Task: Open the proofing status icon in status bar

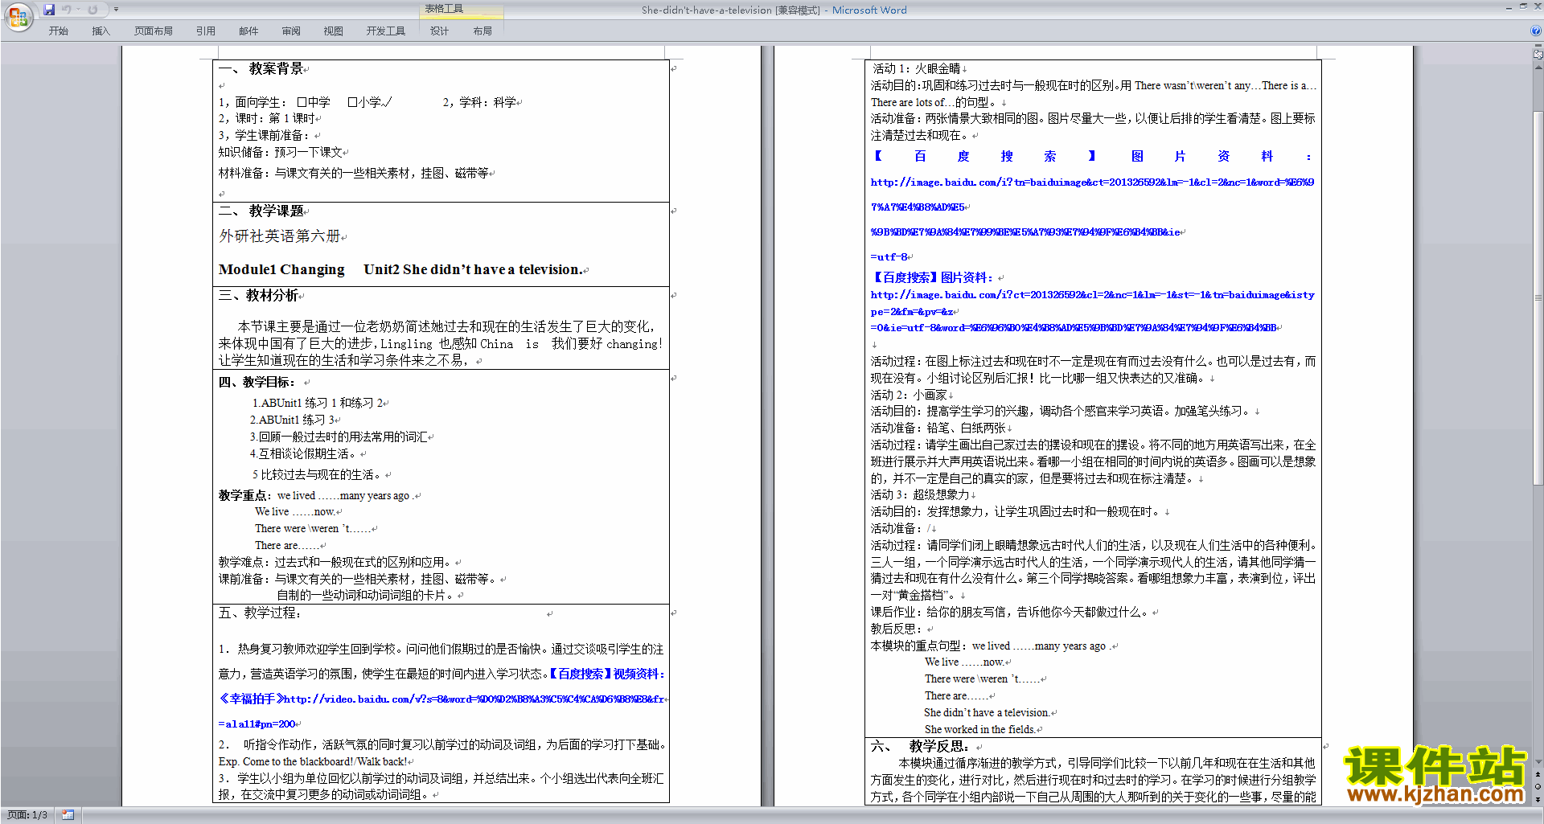Action: pos(68,814)
